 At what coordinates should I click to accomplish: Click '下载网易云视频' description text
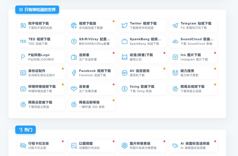pos(191,91)
